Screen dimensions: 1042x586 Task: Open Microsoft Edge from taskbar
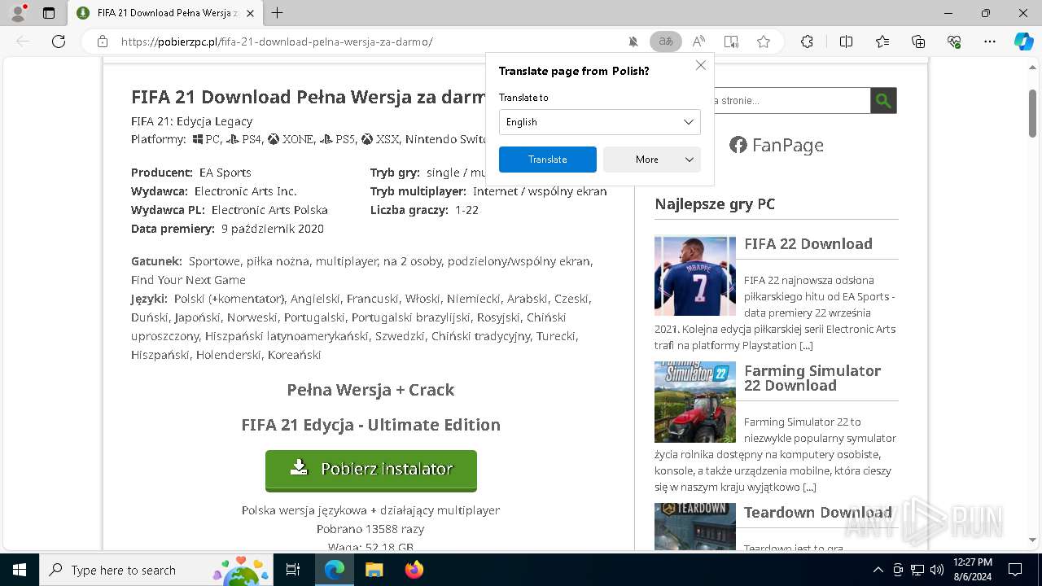(x=335, y=570)
